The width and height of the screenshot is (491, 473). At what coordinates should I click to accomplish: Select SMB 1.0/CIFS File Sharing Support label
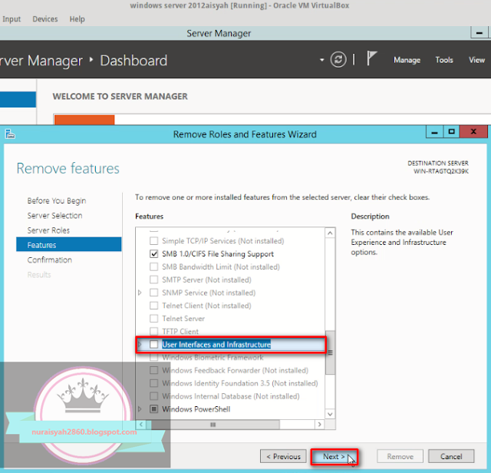tap(218, 253)
